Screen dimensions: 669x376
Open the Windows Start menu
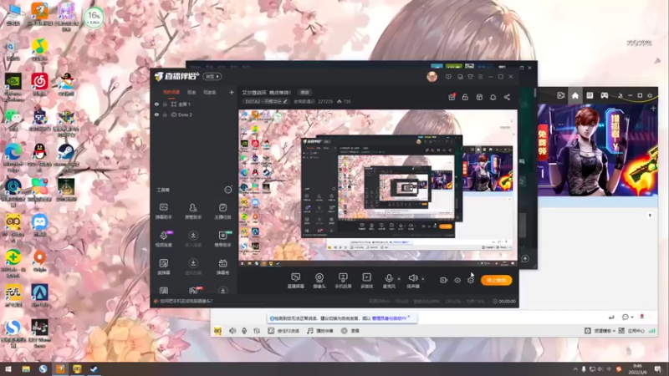pyautogui.click(x=8, y=369)
